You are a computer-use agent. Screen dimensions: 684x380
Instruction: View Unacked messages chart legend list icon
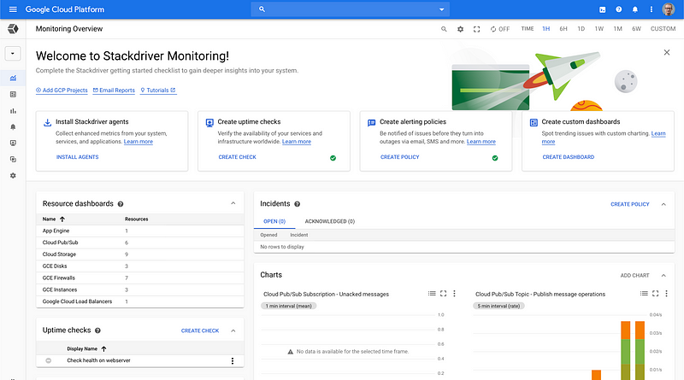[x=432, y=293]
